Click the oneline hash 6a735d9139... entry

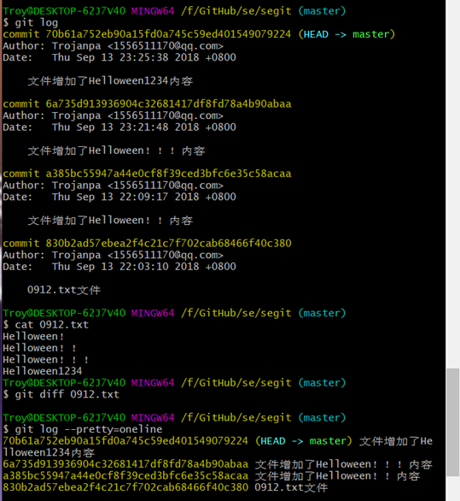pos(125,464)
